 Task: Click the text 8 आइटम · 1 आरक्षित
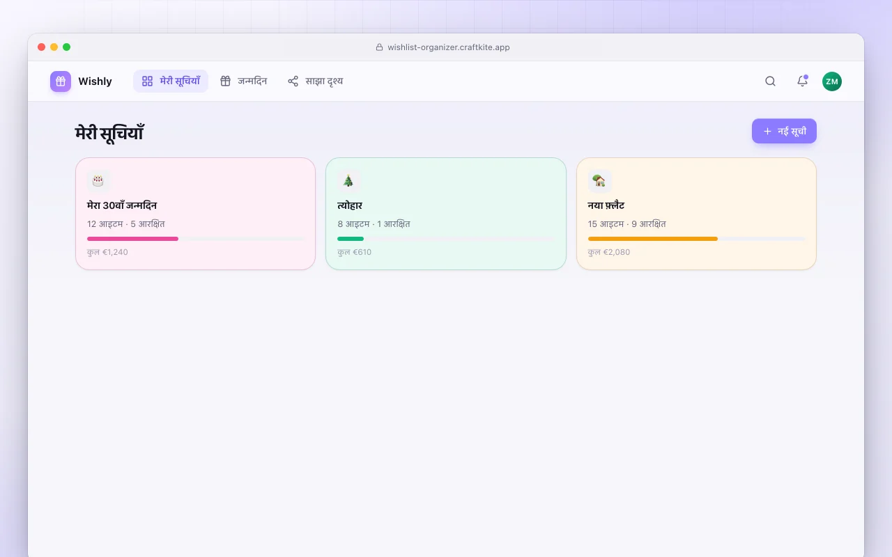374,224
